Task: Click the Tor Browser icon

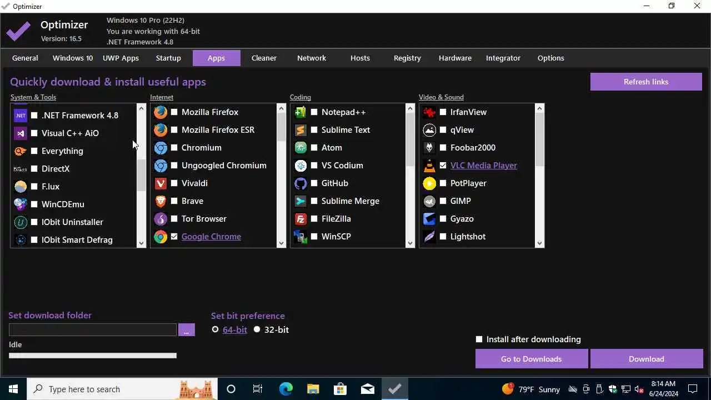Action: pos(161,219)
